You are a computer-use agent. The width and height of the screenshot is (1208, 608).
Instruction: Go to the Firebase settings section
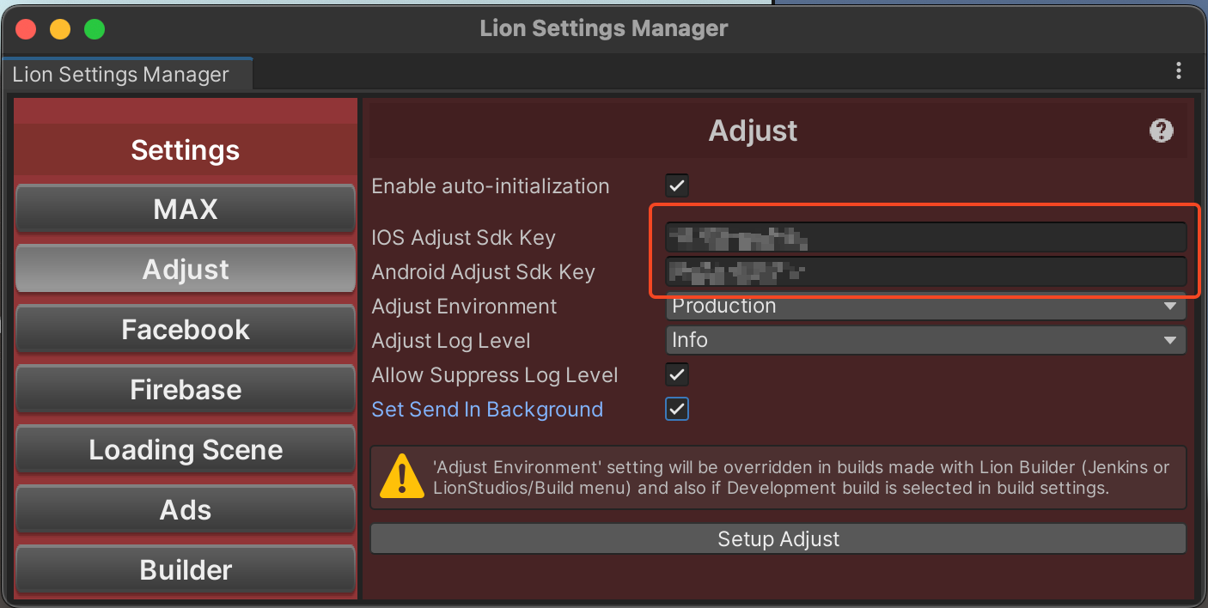186,389
